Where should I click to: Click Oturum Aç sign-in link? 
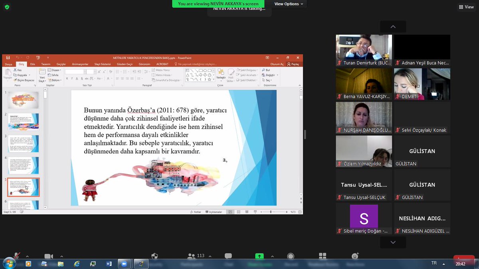(277, 64)
